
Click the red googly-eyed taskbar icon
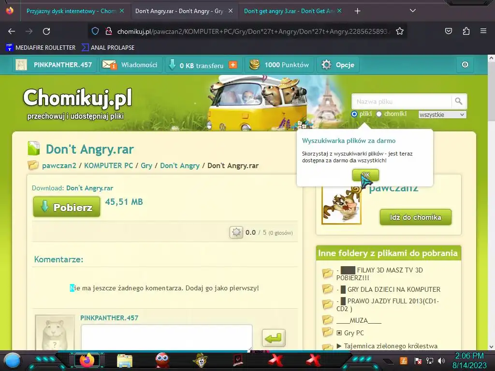[162, 360]
